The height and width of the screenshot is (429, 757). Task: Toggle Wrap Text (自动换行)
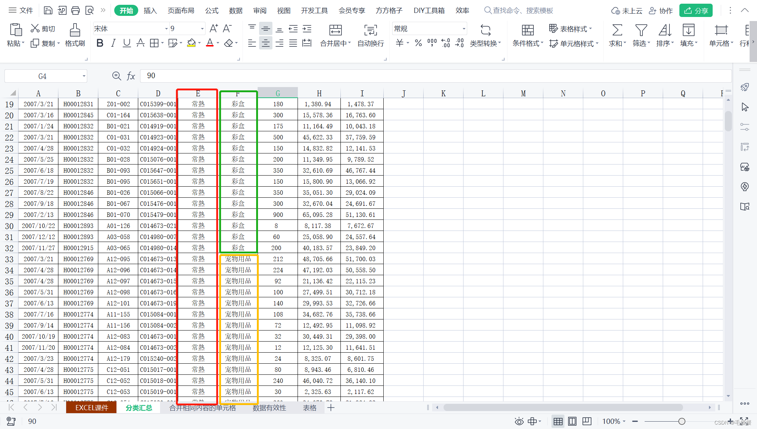point(370,30)
